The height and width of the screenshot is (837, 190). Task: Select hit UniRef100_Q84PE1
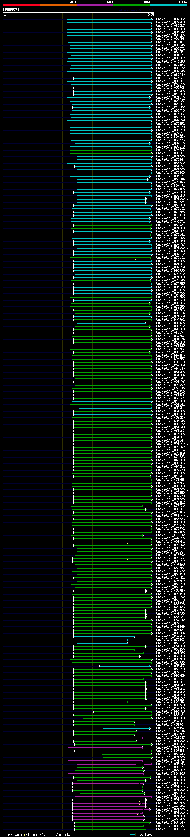coord(170,52)
